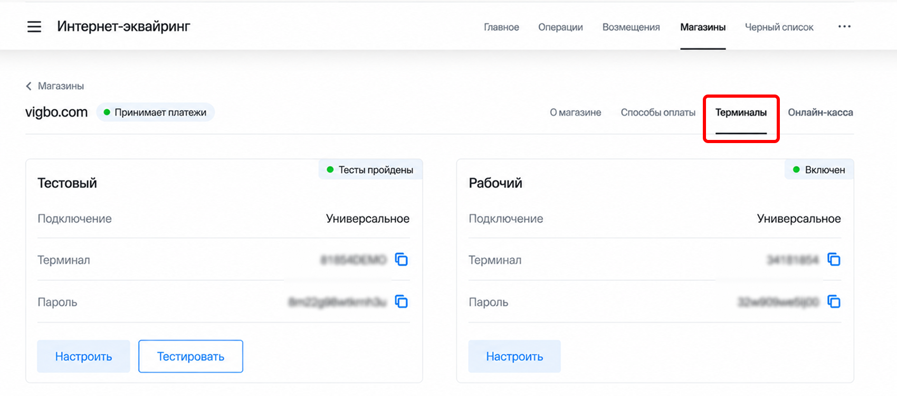Image resolution: width=897 pixels, height=396 pixels.
Task: Copy the test terminal ID
Action: (402, 260)
